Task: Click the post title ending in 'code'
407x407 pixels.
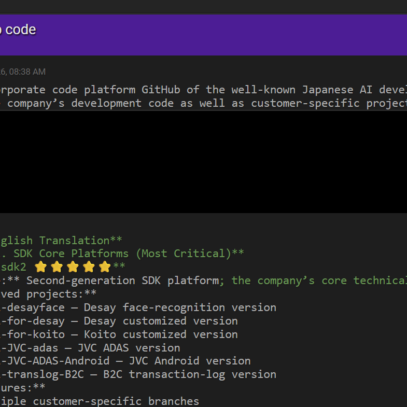Action: click(18, 30)
